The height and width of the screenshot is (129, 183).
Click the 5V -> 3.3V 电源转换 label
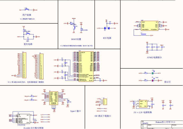143,112
